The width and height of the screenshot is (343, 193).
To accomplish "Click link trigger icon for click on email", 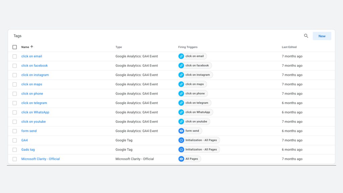I will (x=181, y=56).
